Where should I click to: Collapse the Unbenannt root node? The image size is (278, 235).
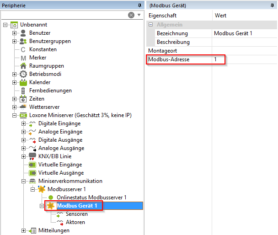pyautogui.click(x=5, y=25)
